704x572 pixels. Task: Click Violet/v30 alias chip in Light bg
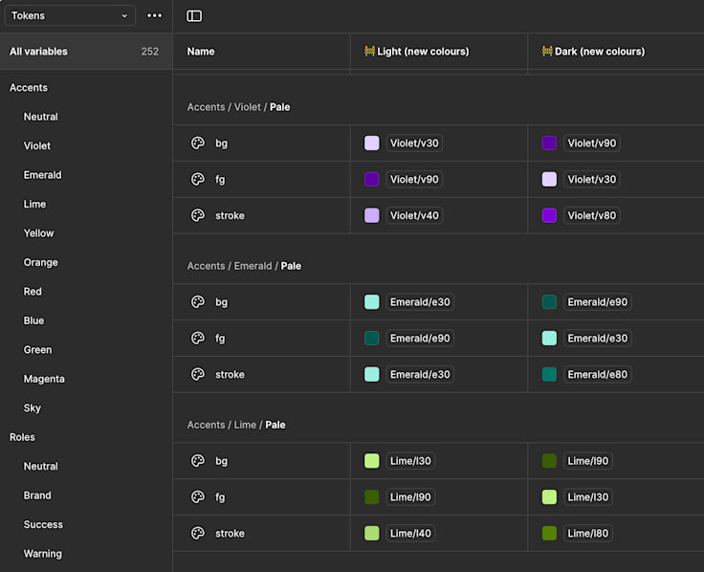coord(414,143)
